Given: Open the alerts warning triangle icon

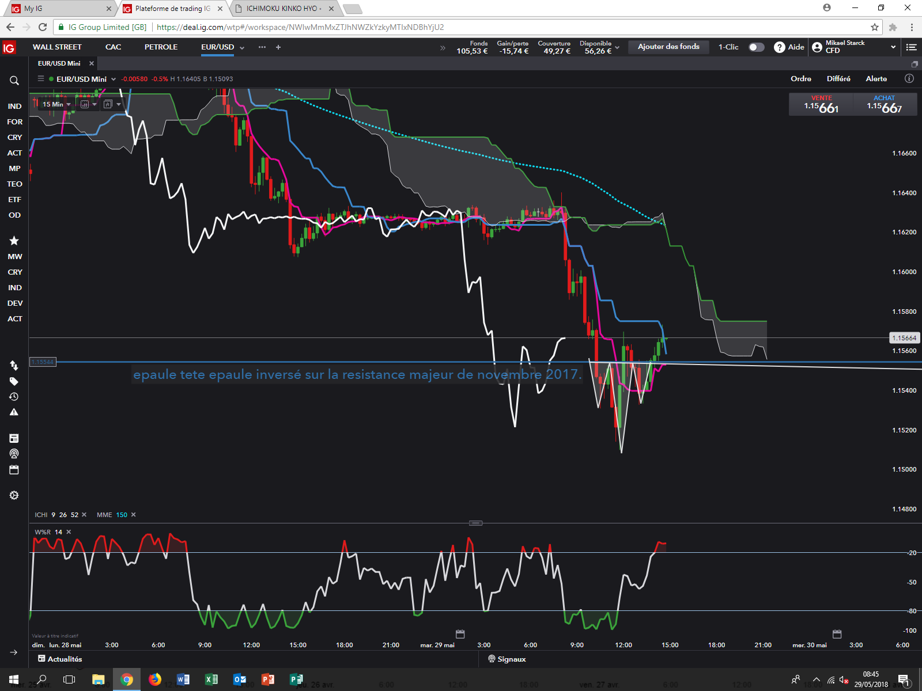Looking at the screenshot, I should click(14, 412).
